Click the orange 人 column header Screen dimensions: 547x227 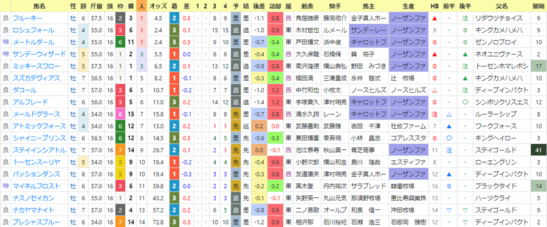pos(142,6)
